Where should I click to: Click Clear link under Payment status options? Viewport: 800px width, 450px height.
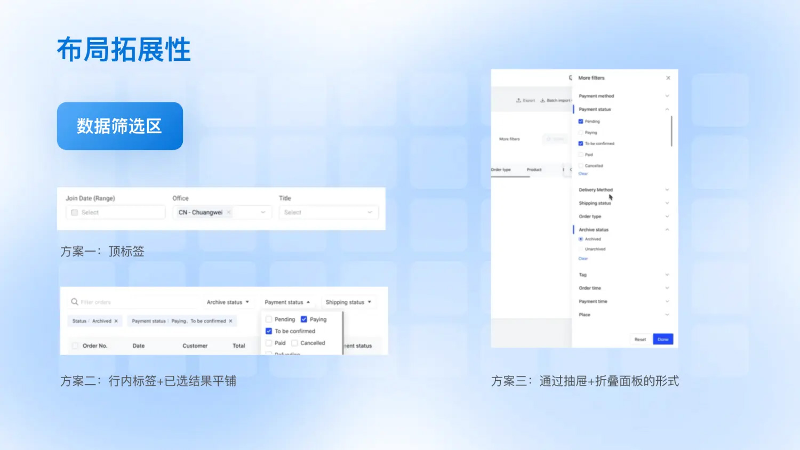[x=583, y=174]
